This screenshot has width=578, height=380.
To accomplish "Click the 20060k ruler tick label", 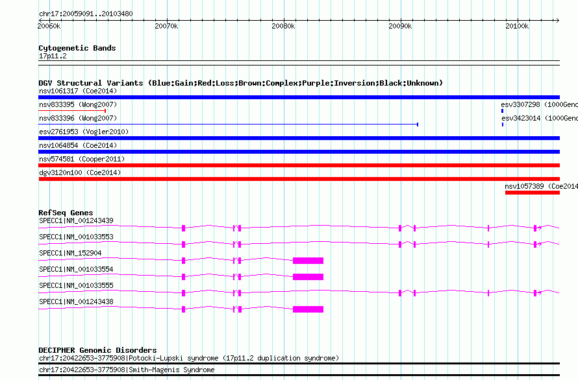I will coord(49,26).
